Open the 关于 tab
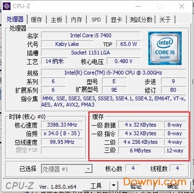This screenshot has width=194, height=193. pos(165,20)
